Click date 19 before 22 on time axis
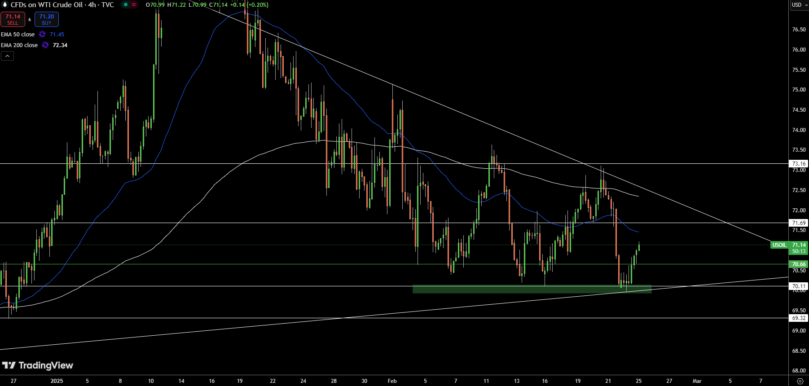The height and width of the screenshot is (386, 809). point(240,381)
